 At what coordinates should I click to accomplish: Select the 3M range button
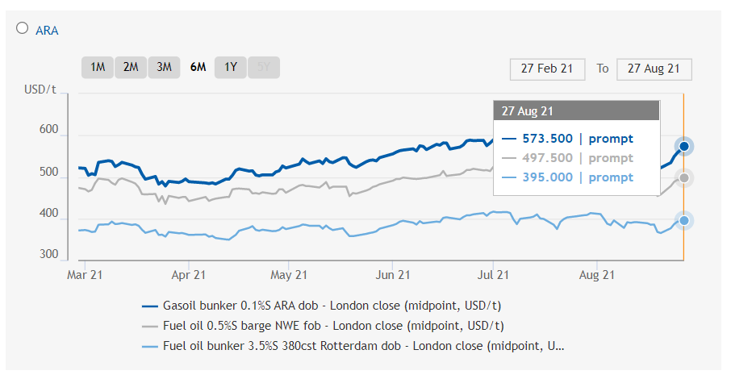(164, 67)
